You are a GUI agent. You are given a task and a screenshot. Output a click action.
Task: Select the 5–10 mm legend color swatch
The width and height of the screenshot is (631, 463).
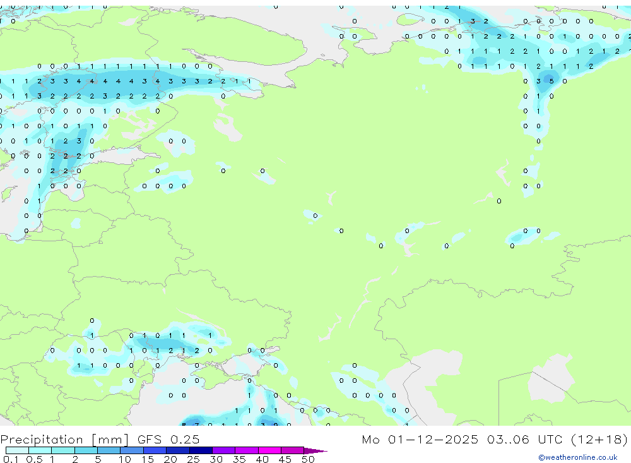[x=109, y=450]
